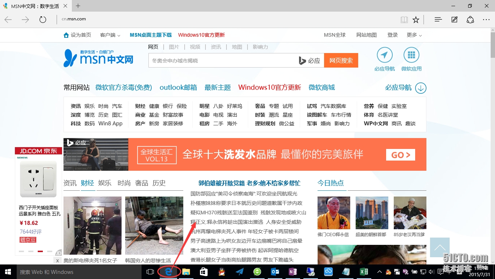The height and width of the screenshot is (279, 495).
Task: Close the MSN中文网 tab
Action: point(66,6)
